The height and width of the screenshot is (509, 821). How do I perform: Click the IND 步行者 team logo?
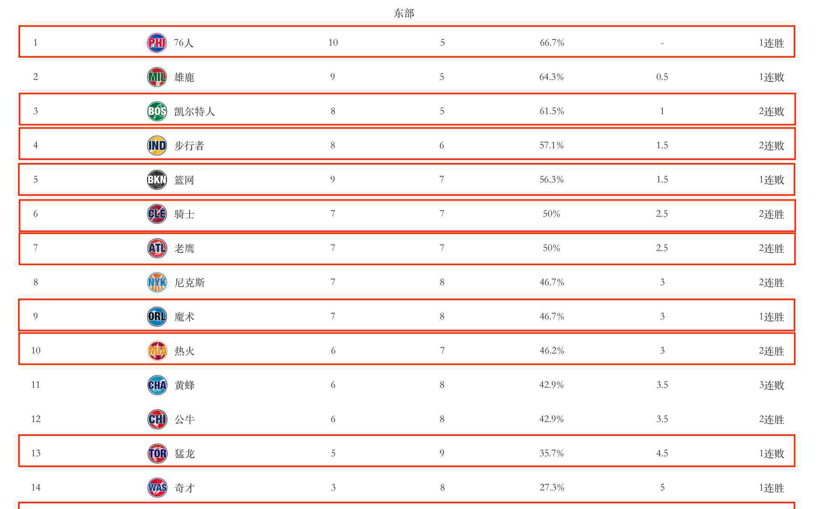[x=157, y=145]
